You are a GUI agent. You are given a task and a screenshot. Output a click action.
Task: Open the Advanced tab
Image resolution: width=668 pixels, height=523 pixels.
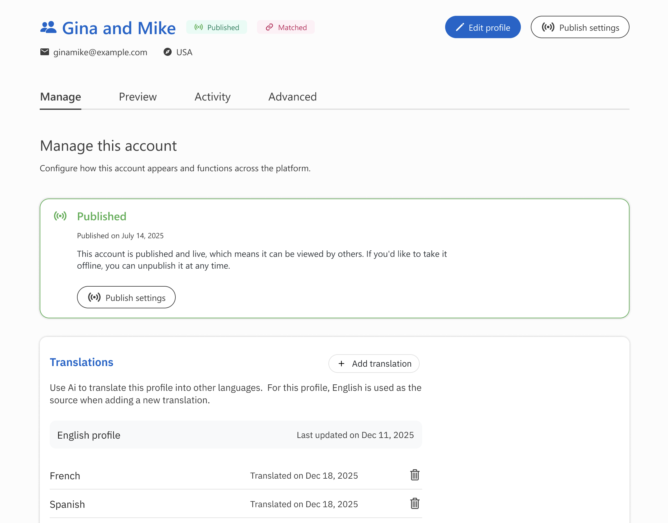pyautogui.click(x=292, y=97)
